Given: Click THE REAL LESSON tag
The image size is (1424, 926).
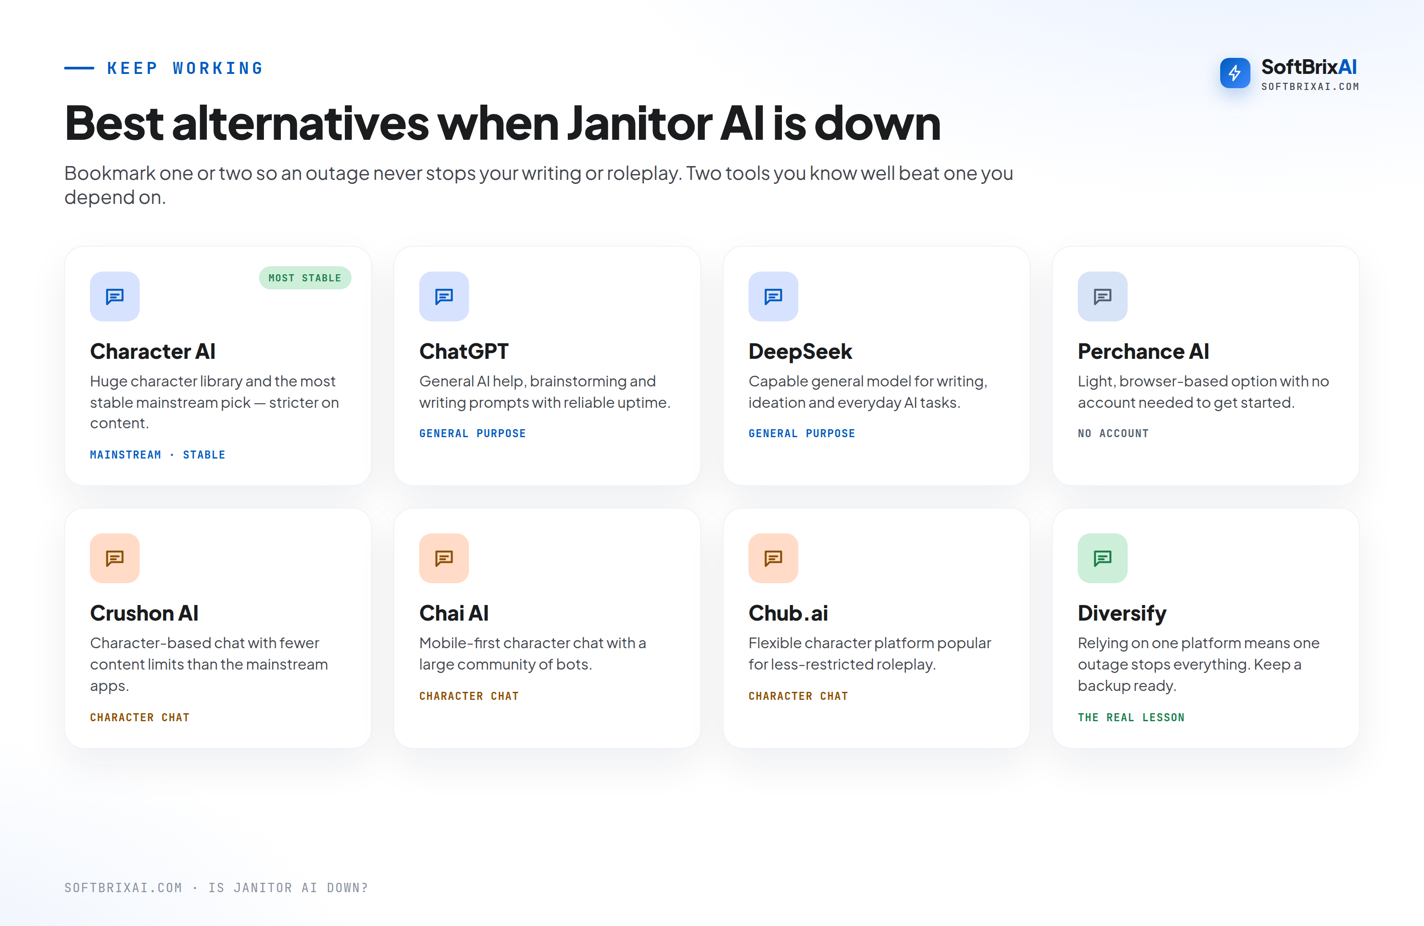Looking at the screenshot, I should (1132, 717).
